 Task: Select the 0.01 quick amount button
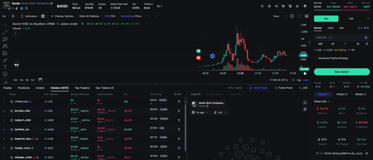(320, 44)
